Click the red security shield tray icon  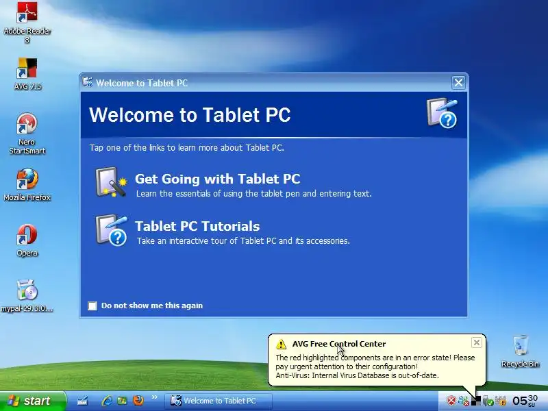point(451,401)
